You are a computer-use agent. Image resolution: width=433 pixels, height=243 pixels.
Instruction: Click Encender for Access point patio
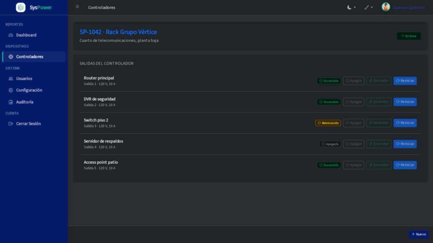tap(379, 165)
